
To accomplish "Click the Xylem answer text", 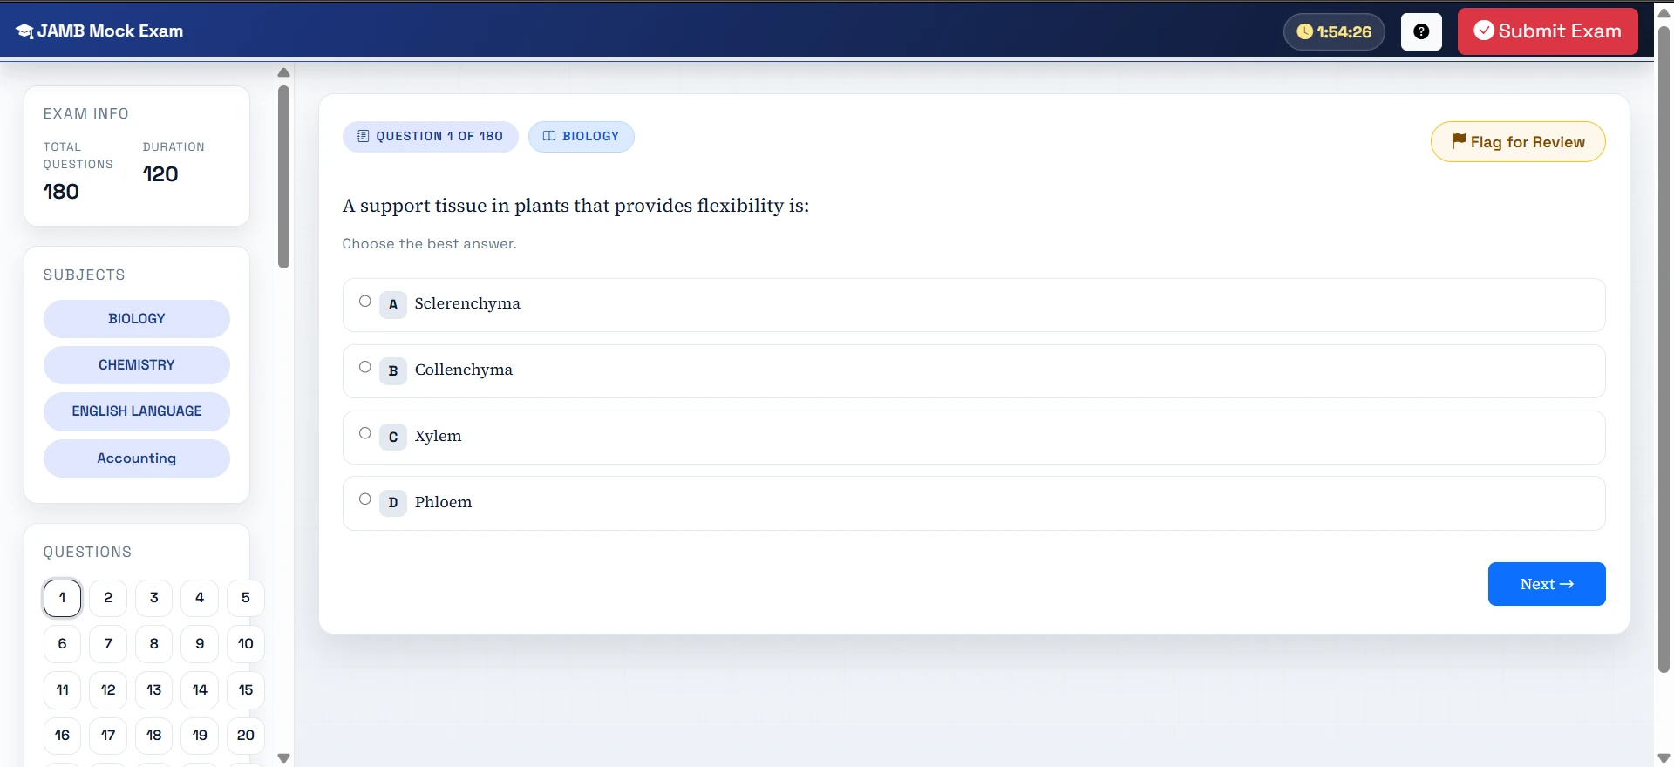I will [x=439, y=436].
